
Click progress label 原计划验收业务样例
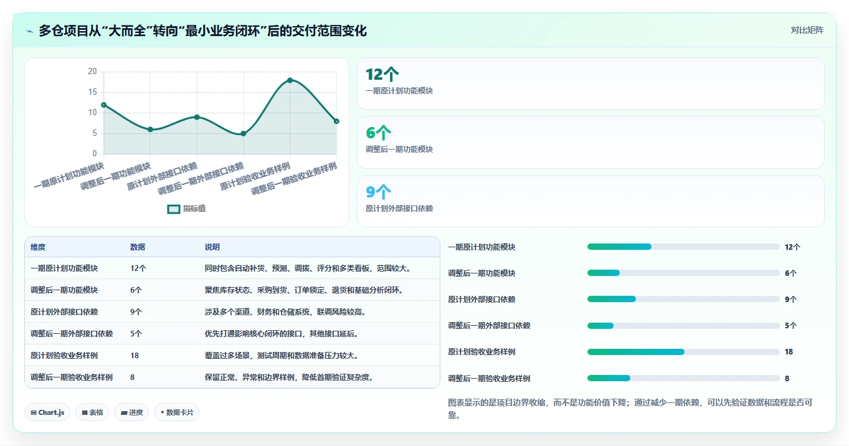click(481, 352)
